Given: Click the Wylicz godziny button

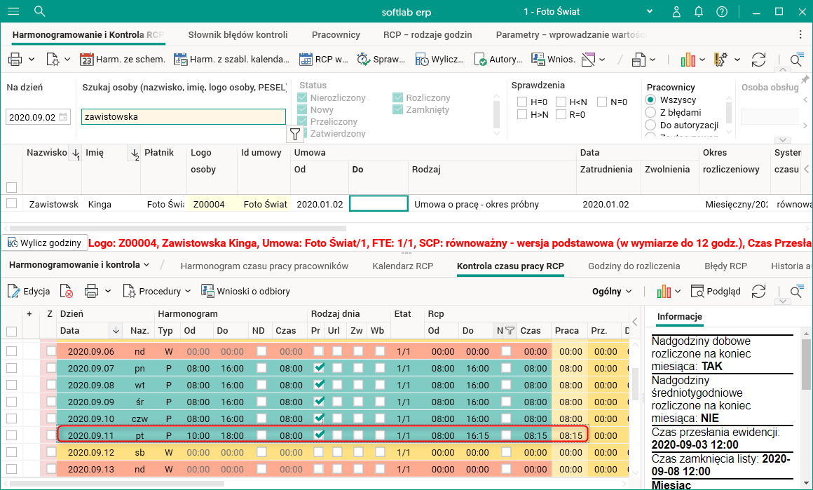Looking at the screenshot, I should point(44,243).
